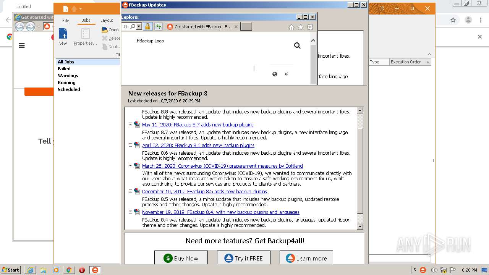Click the Explorer page scroll-up arrow
The image size is (489, 275).
pos(313,40)
